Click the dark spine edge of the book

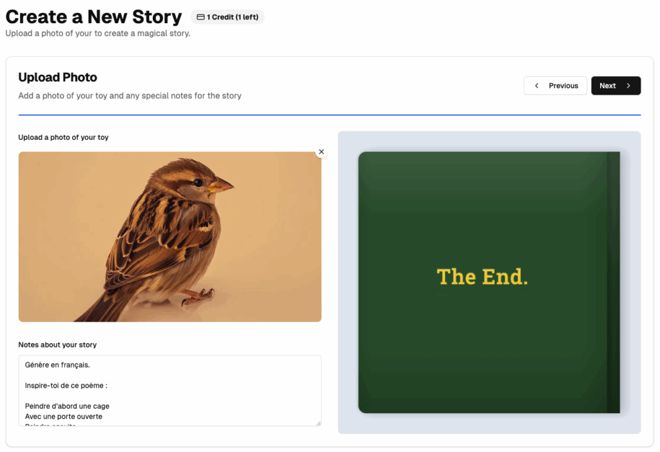613,282
